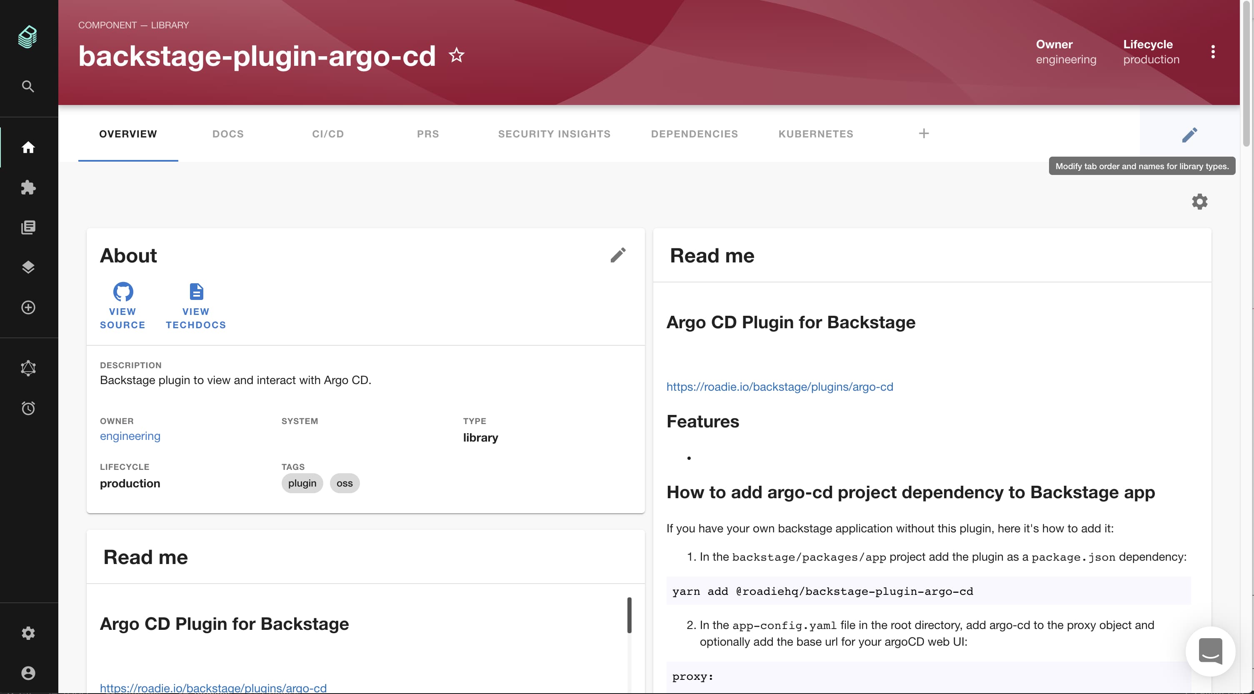Open the Security Insights tab

554,134
